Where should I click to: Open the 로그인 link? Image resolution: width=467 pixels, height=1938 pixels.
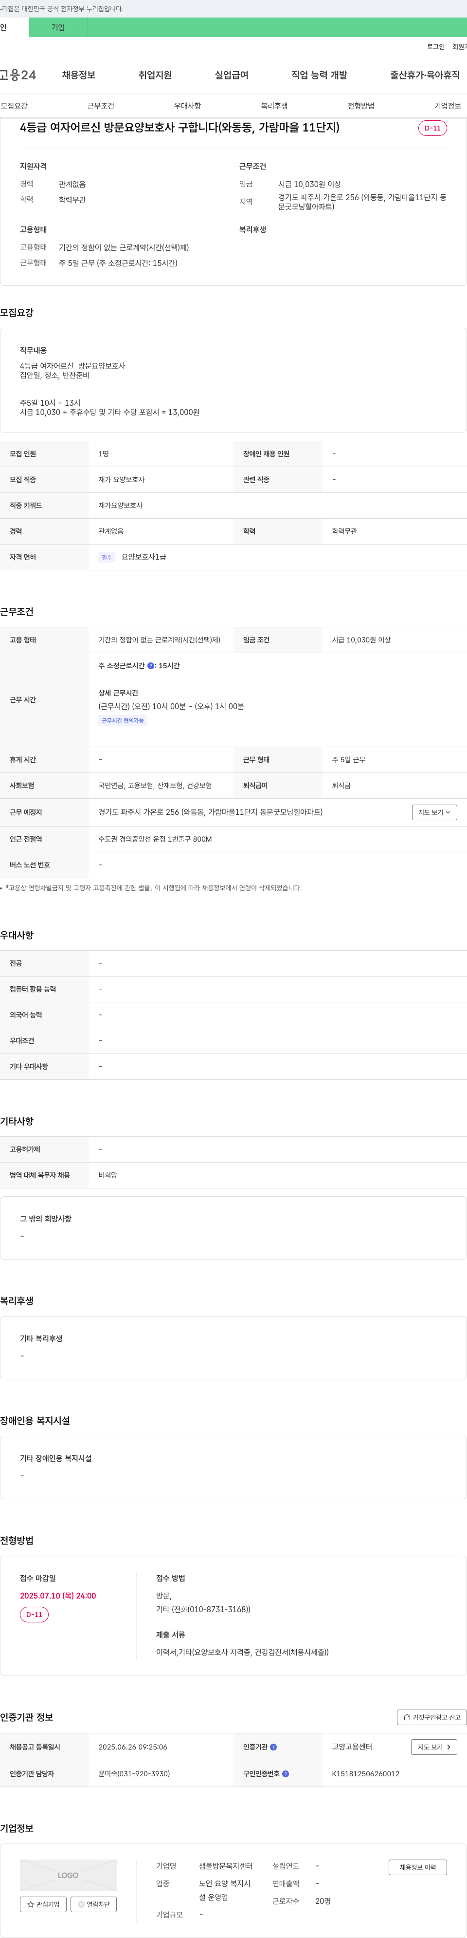click(x=435, y=47)
